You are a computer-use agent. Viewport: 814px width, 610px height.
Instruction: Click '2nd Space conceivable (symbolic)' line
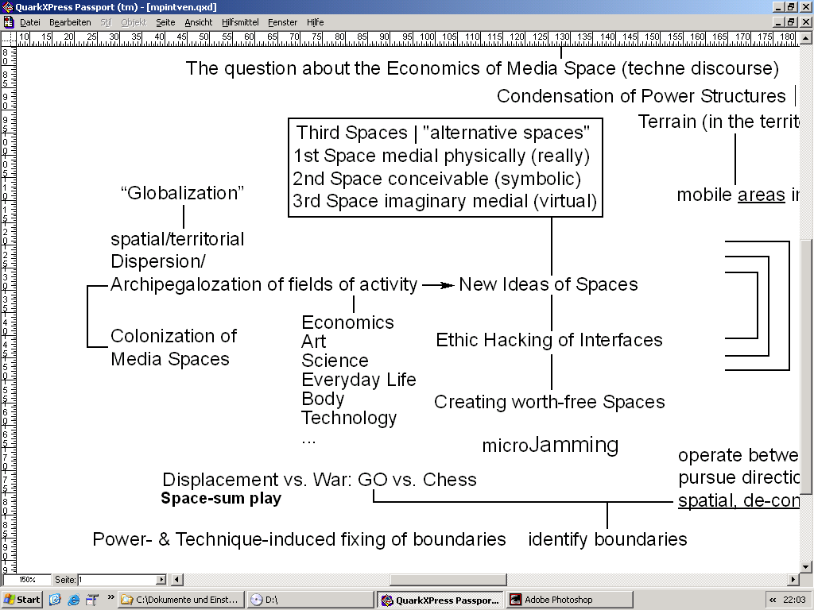[x=436, y=179]
